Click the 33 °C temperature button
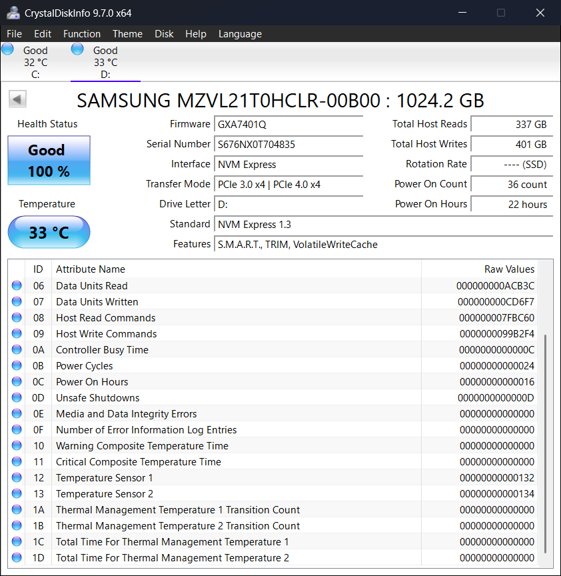The image size is (561, 576). point(49,233)
